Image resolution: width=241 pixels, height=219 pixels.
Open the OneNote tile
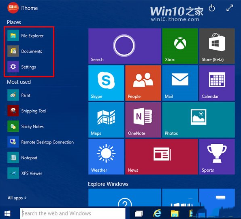[143, 120]
